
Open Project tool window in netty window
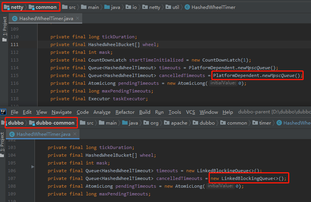point(4,29)
